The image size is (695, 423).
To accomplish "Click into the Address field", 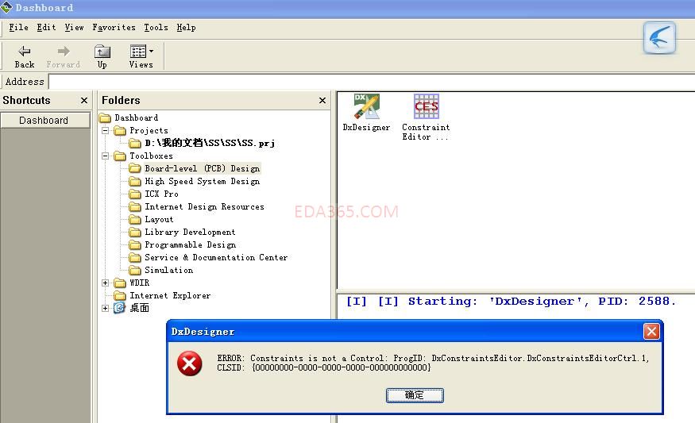I will pos(372,82).
